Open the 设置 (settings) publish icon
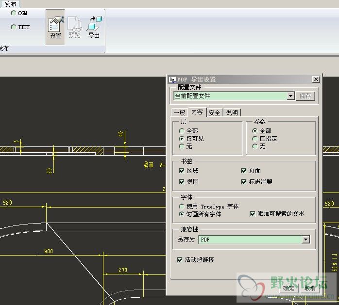Viewport: 339px width, 305px height. coord(55,28)
